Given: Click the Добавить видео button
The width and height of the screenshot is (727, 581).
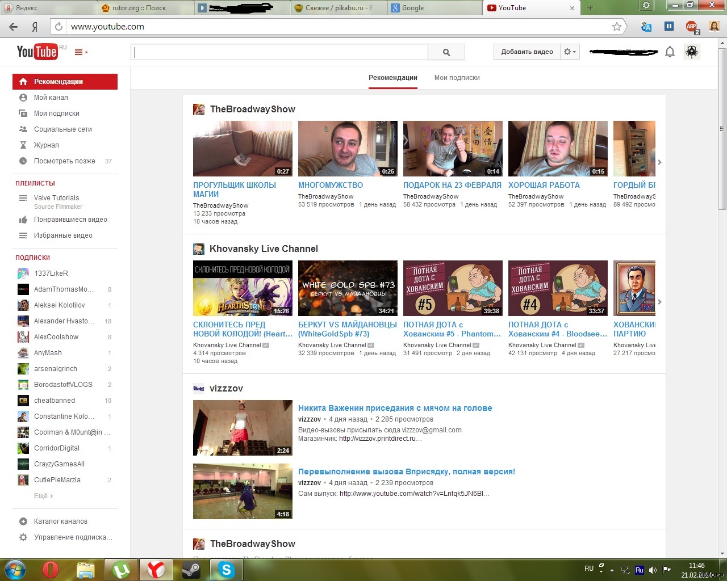Looking at the screenshot, I should point(527,52).
